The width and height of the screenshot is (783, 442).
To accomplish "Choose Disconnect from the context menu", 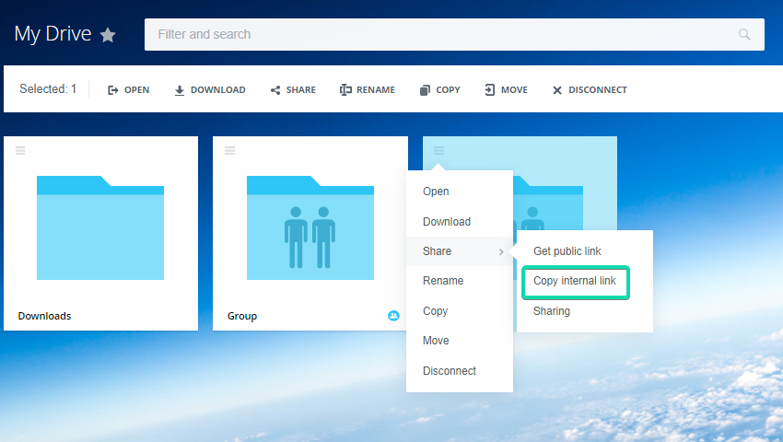I will coord(460,370).
